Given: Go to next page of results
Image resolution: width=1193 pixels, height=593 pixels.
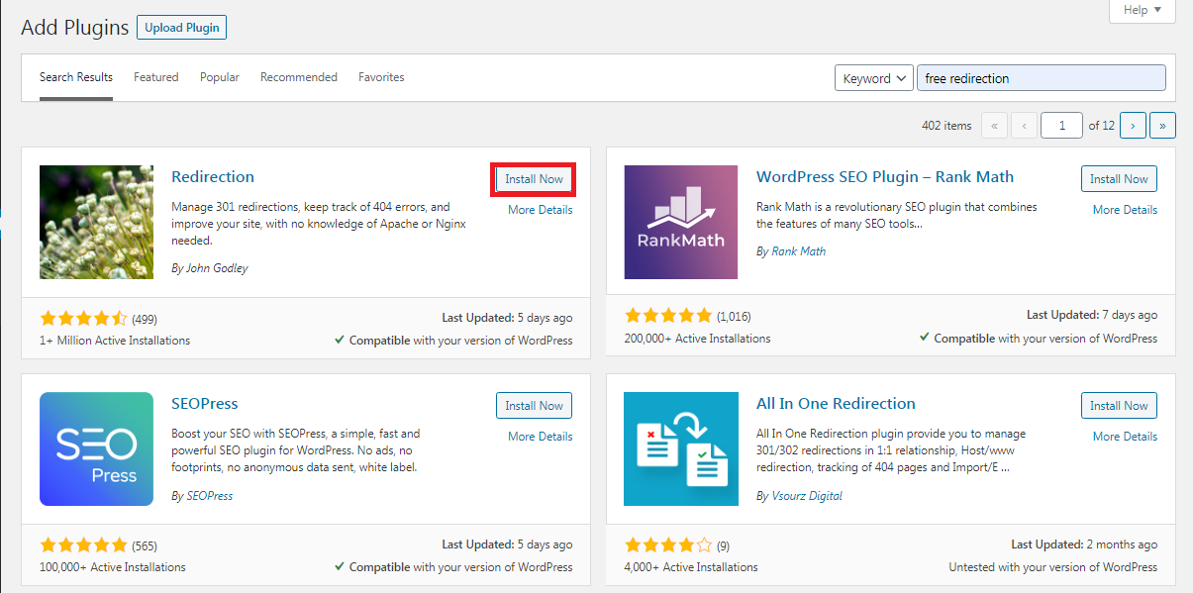Looking at the screenshot, I should (x=1133, y=126).
